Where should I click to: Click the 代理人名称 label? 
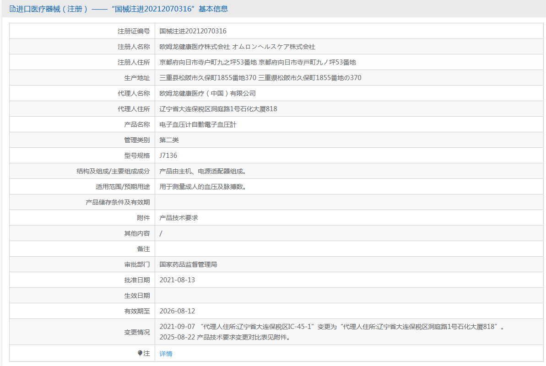(134, 93)
